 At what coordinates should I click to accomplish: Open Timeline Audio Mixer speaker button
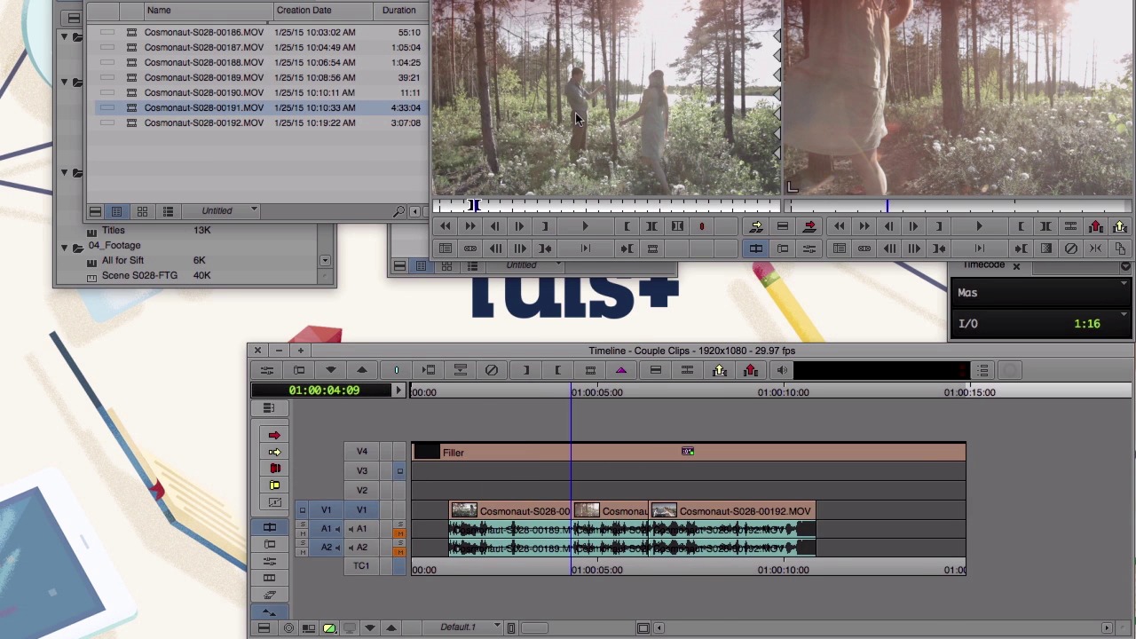coord(782,371)
